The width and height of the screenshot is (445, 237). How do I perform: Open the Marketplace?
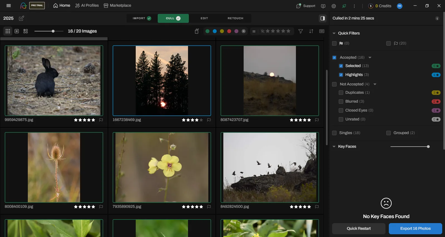pyautogui.click(x=117, y=6)
